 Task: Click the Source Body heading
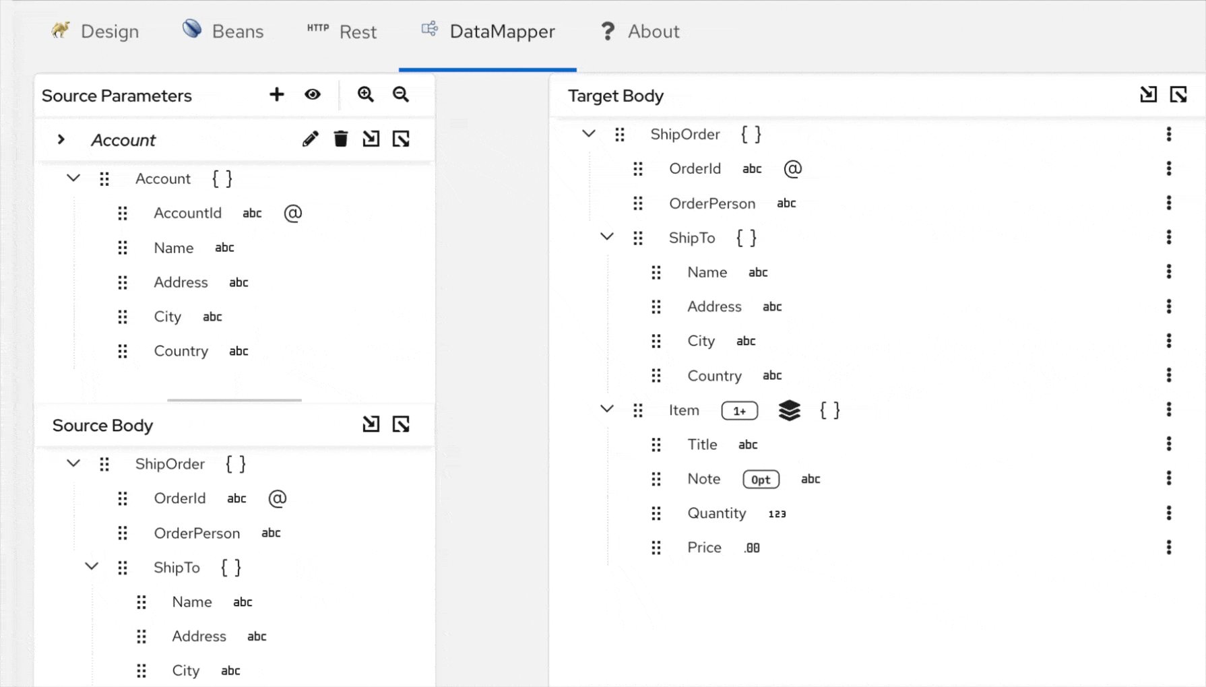click(x=102, y=426)
